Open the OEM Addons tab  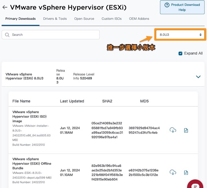[x=139, y=19]
